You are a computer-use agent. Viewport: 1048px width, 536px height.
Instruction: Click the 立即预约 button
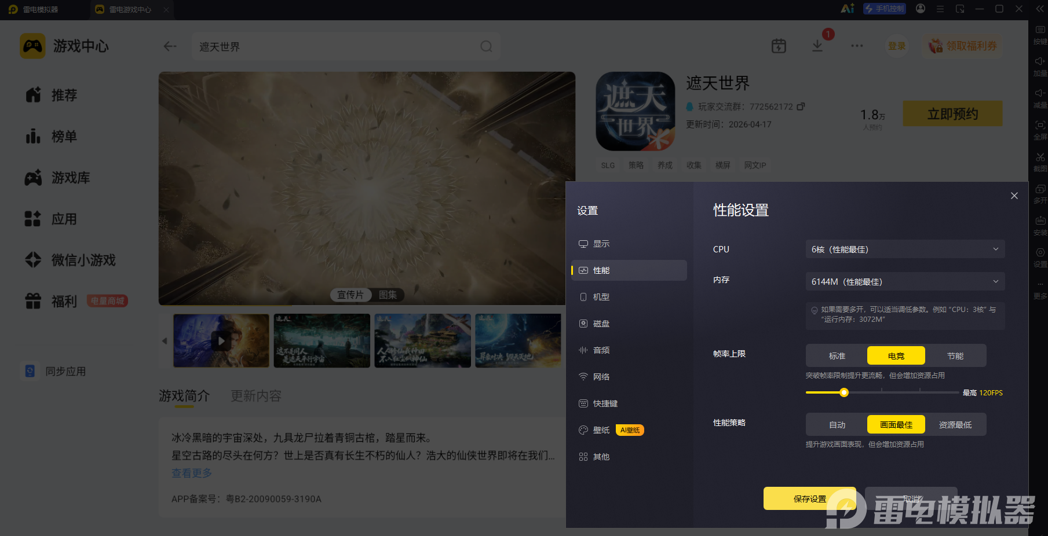[953, 114]
